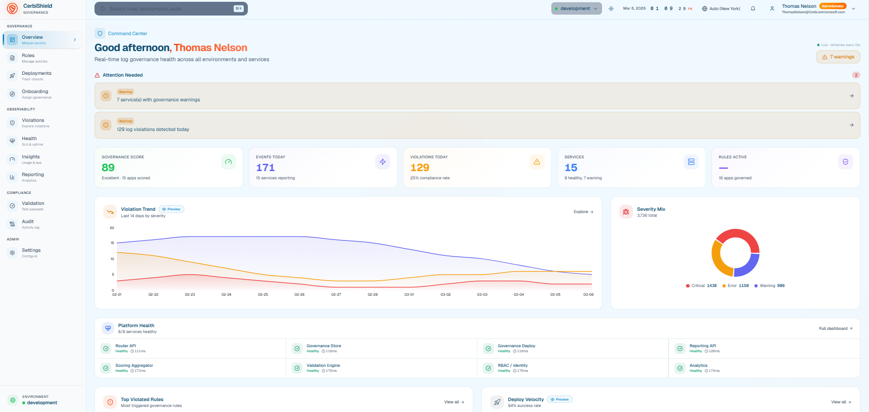This screenshot has height=412, width=869.
Task: Click the CerbiShield logo icon
Action: pos(12,8)
